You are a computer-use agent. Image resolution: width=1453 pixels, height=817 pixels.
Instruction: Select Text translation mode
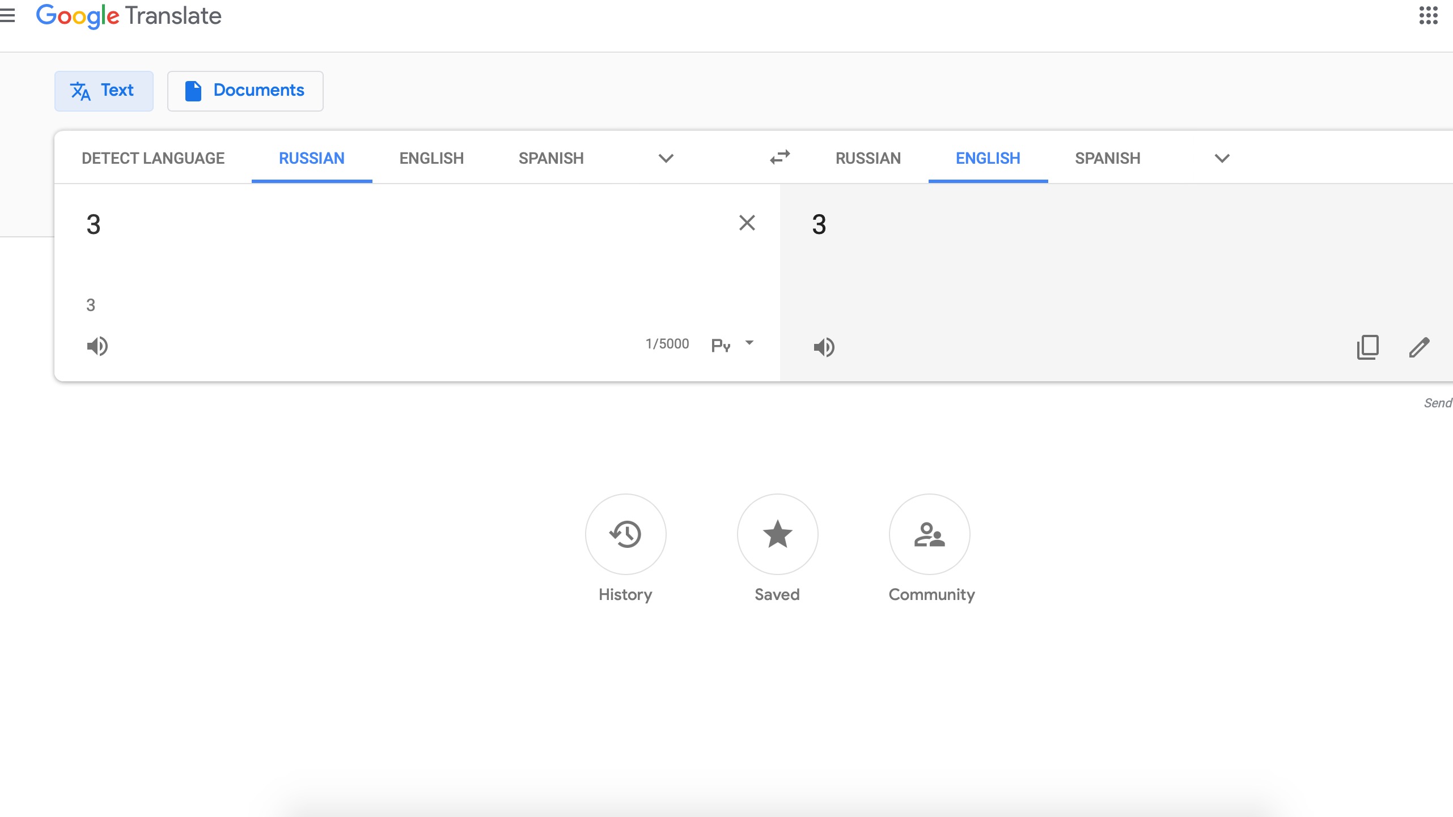104,91
